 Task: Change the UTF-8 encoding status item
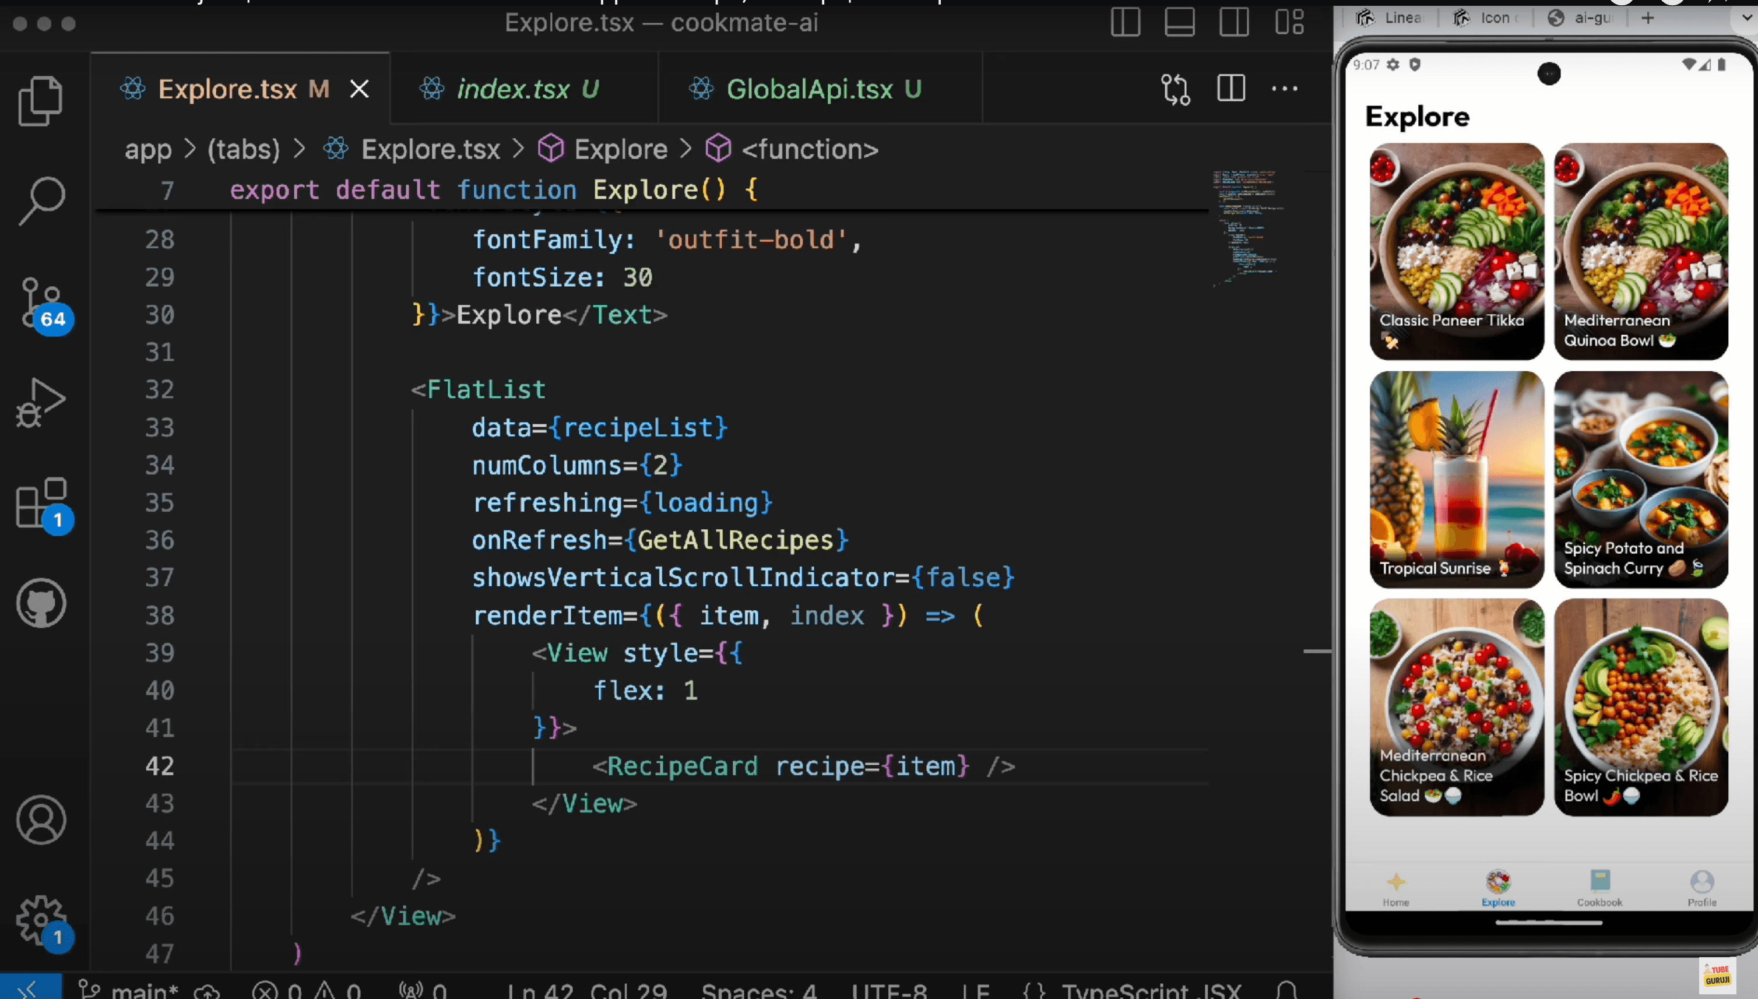(x=889, y=991)
